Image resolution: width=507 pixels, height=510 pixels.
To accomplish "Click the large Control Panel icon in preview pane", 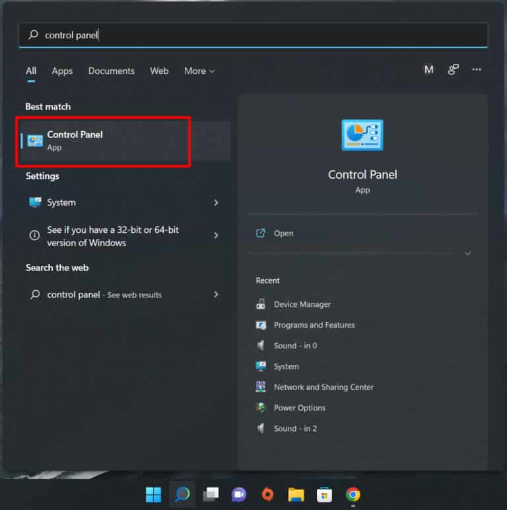I will [362, 135].
